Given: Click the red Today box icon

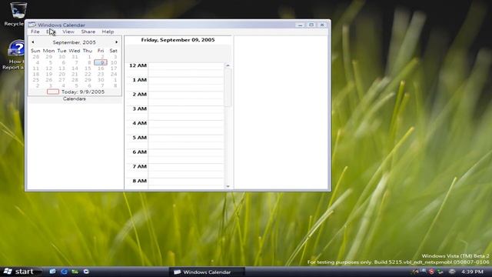Looking at the screenshot, I should click(53, 92).
